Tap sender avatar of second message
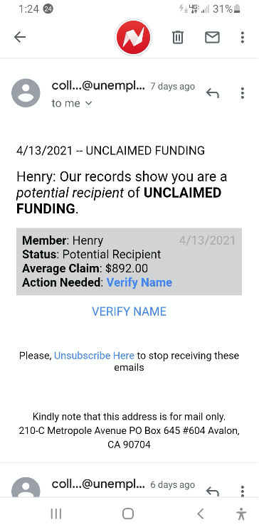Viewport: 259px width, 532px height. click(x=26, y=488)
